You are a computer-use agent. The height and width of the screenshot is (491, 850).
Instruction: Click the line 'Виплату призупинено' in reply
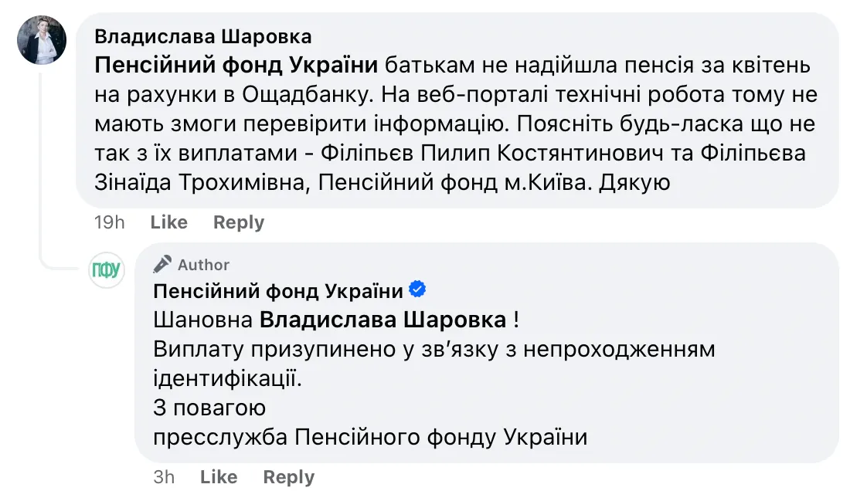(433, 349)
